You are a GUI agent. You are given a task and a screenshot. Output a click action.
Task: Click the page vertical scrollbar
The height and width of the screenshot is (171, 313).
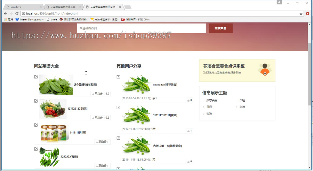coord(310,74)
